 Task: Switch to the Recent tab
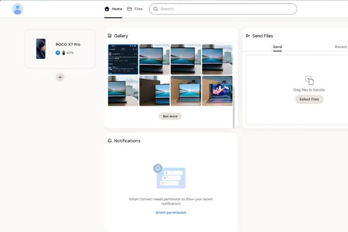tap(341, 47)
